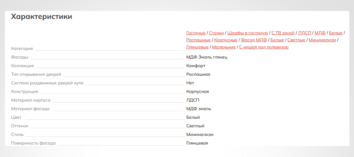Click the МДФ Эмаль глянец value
The width and height of the screenshot is (354, 157).
(207, 57)
